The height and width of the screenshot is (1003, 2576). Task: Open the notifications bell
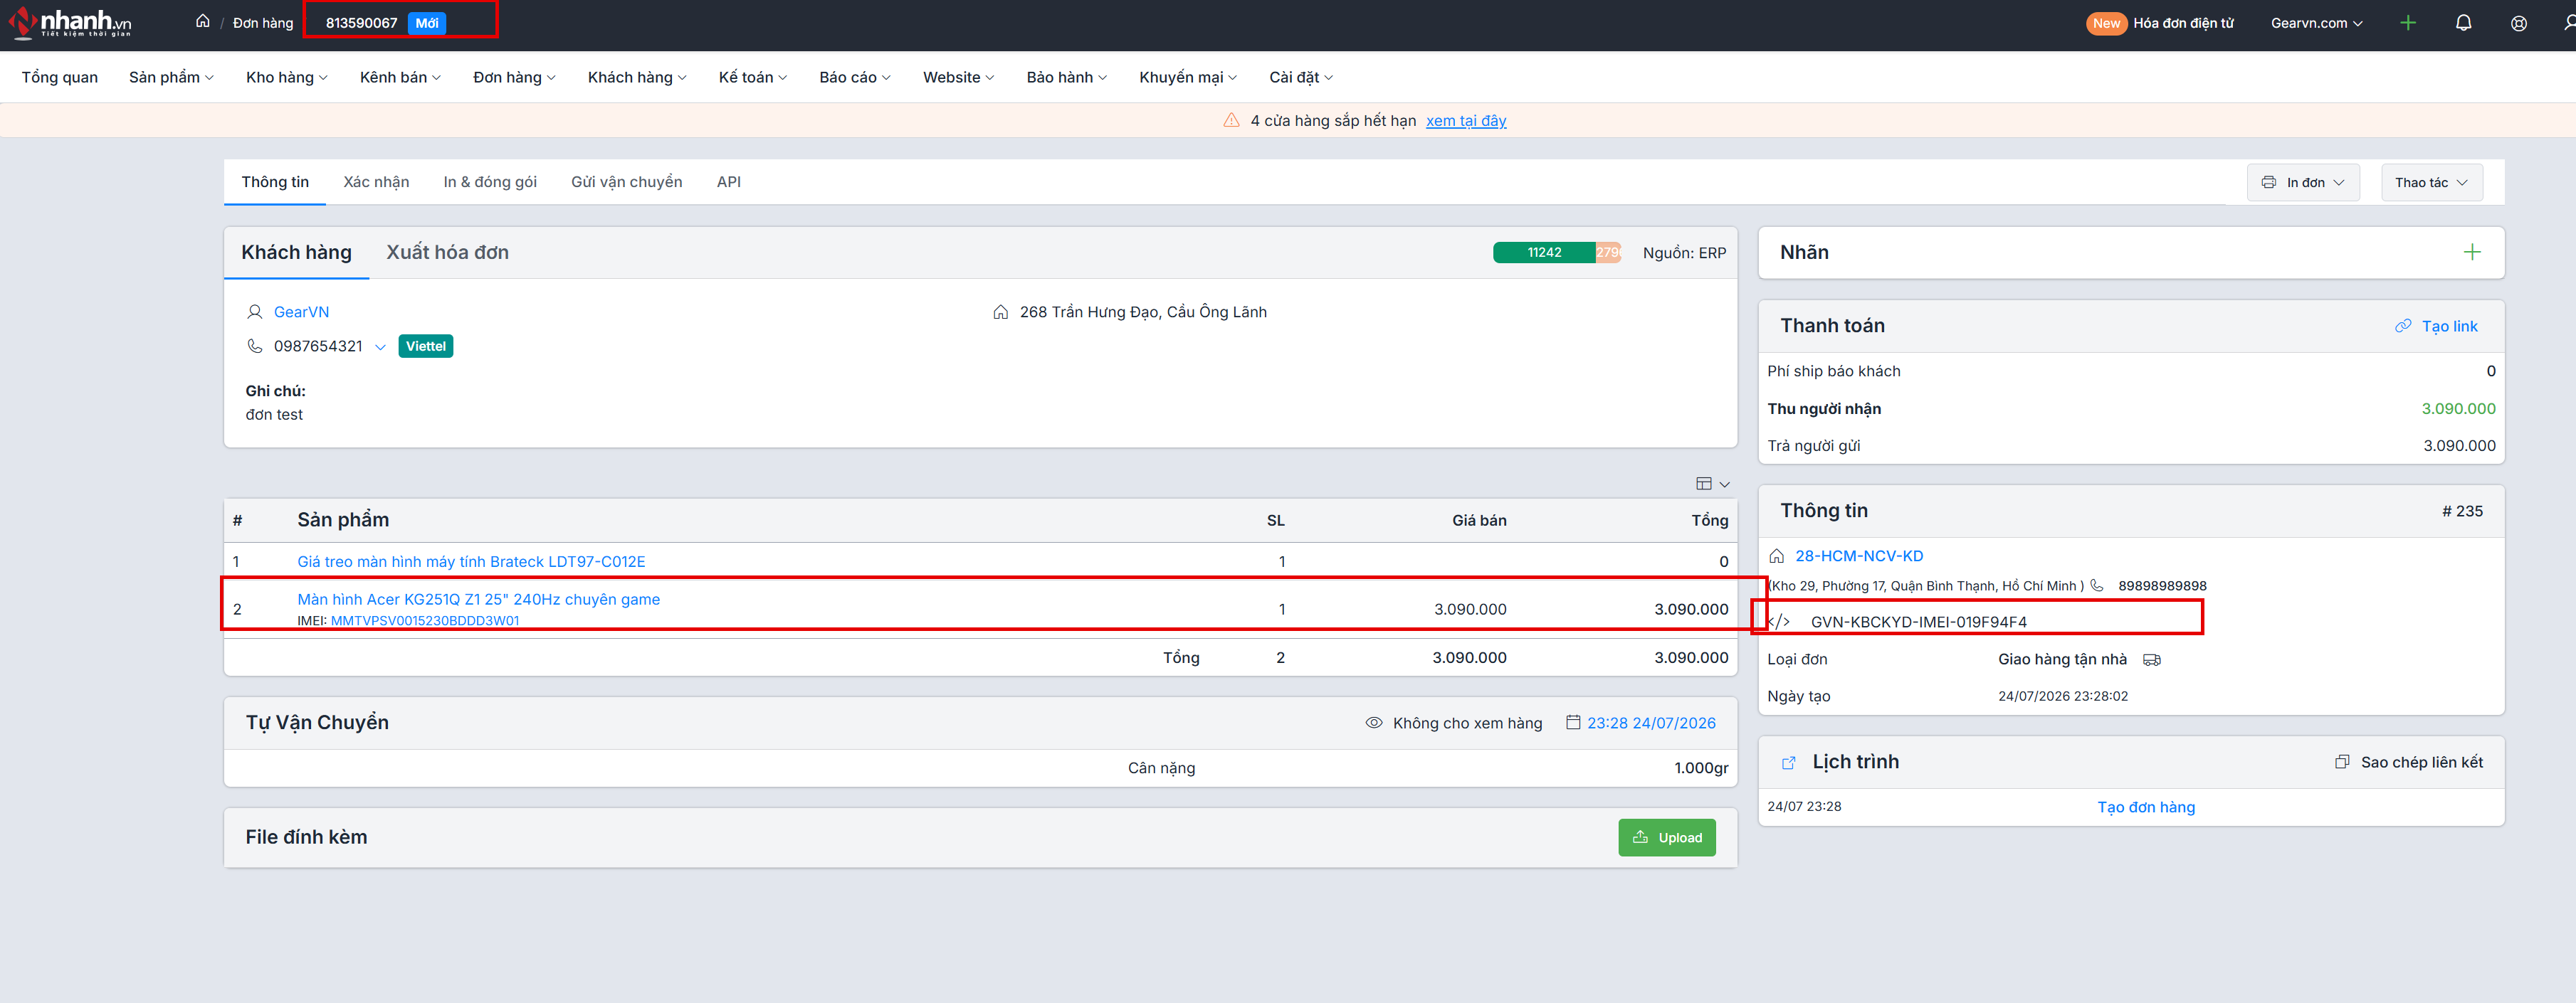pos(2463,23)
